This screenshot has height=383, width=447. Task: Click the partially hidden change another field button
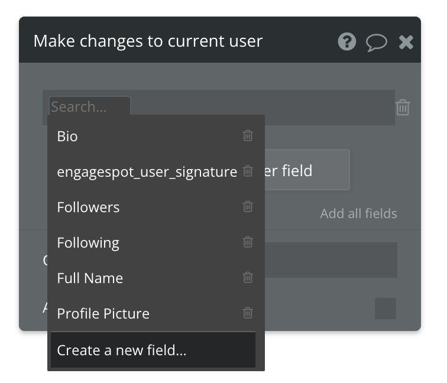coord(307,170)
